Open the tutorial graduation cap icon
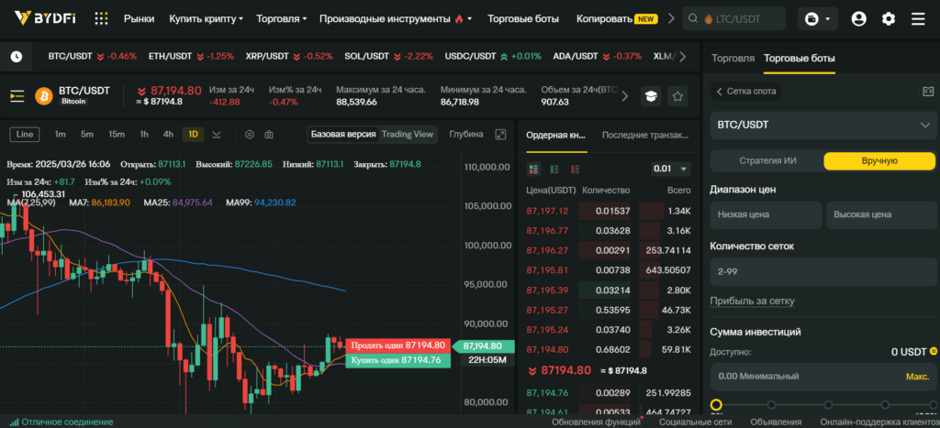This screenshot has width=940, height=428. (651, 95)
